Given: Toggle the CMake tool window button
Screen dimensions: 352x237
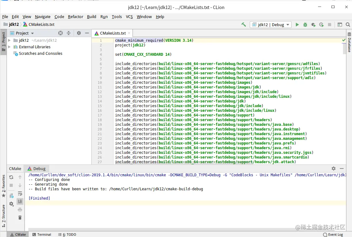Looking at the screenshot, I should 18,235.
